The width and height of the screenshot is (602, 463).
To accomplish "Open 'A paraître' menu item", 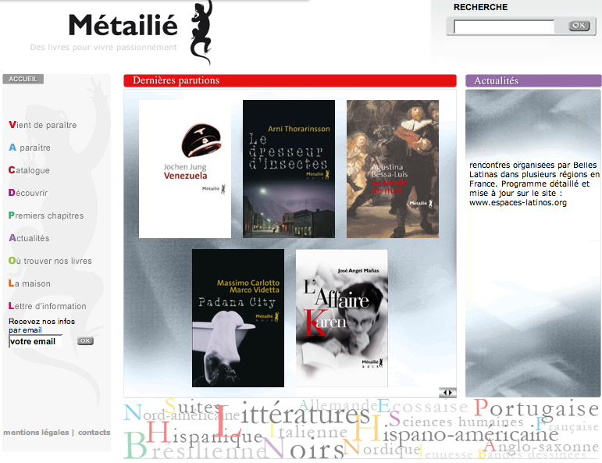I will 30,148.
